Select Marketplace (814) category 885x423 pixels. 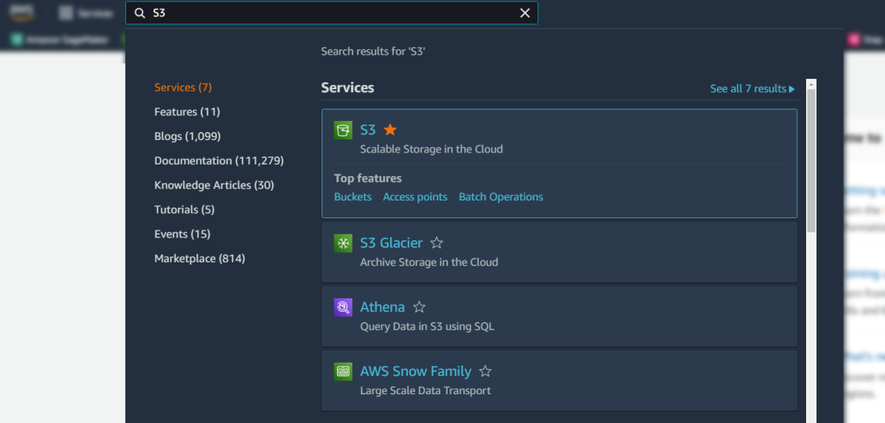[200, 258]
